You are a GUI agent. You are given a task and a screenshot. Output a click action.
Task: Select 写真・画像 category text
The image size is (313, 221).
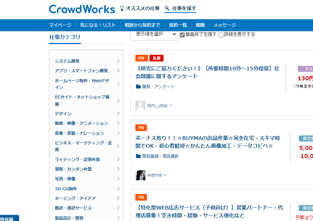click(65, 178)
